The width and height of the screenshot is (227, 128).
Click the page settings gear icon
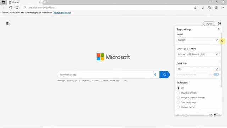(219, 23)
